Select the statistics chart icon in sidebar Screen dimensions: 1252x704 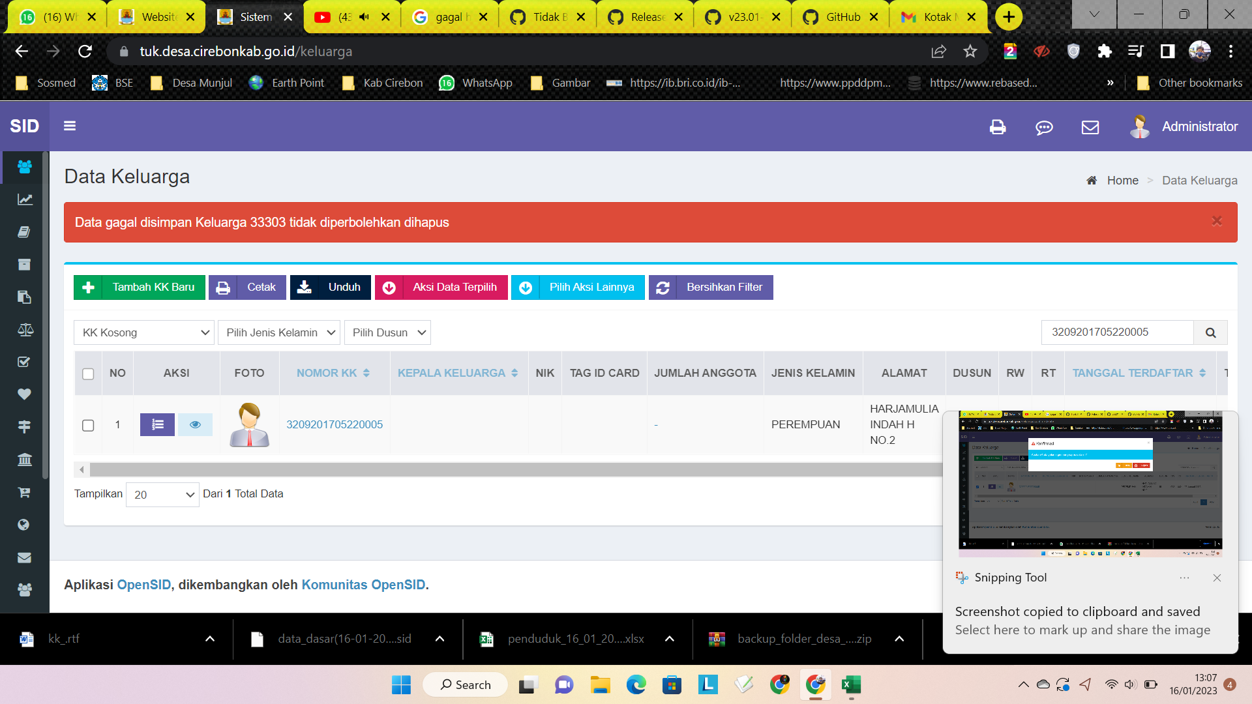coord(24,199)
